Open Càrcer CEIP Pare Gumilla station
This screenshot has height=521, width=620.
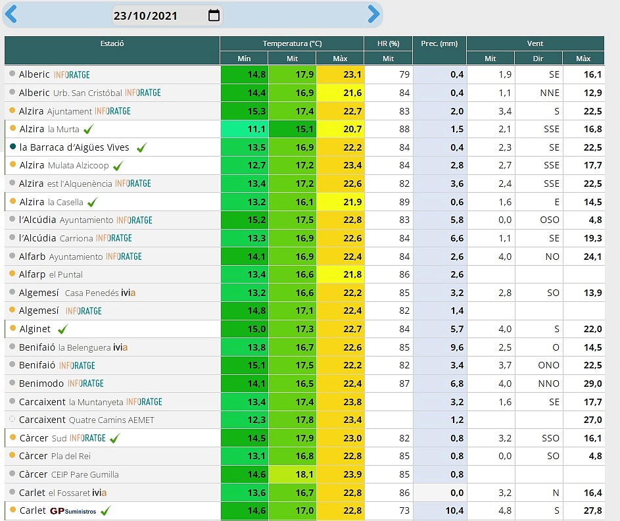[69, 474]
